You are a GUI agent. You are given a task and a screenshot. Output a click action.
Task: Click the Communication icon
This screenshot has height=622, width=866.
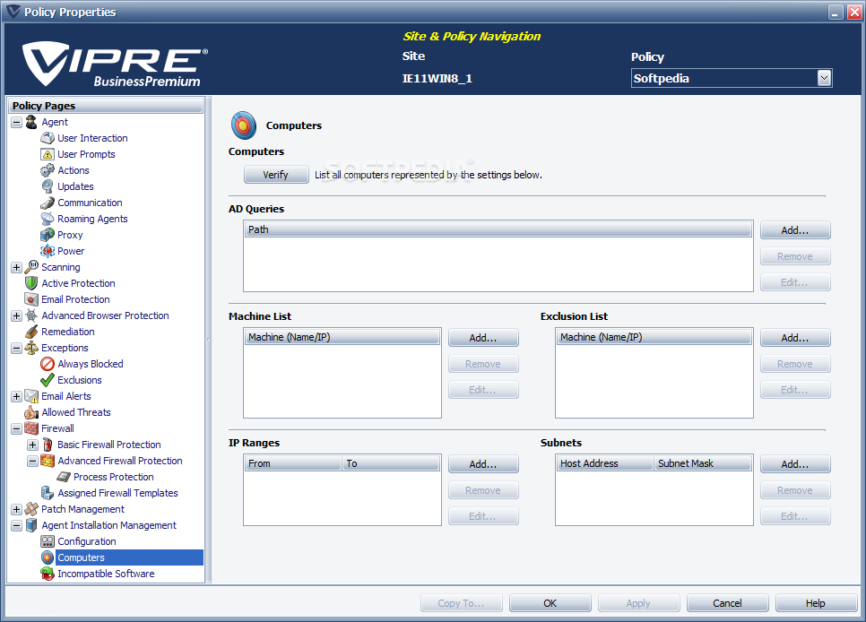click(48, 203)
